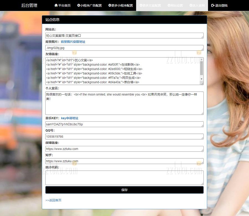Open the key申请地址 link
Image resolution: width=249 pixels, height=216 pixels.
pos(69,118)
